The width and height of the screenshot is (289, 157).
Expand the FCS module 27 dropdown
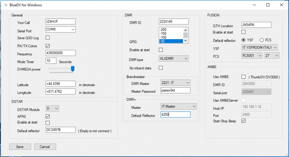(x=272, y=55)
